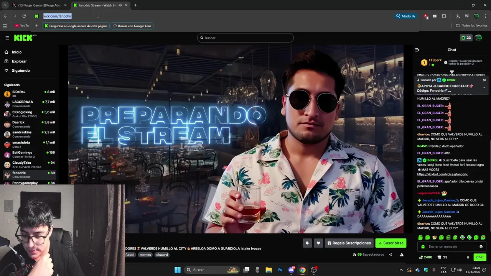Click Buscar con Google Lens
Image resolution: width=491 pixels, height=276 pixels.
click(x=132, y=26)
